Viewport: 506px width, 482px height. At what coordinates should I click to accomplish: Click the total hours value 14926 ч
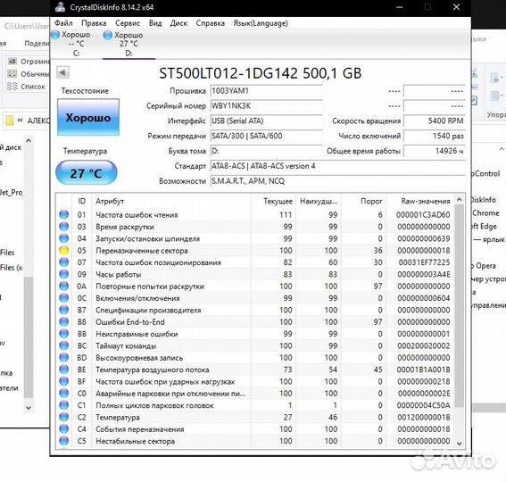point(435,151)
